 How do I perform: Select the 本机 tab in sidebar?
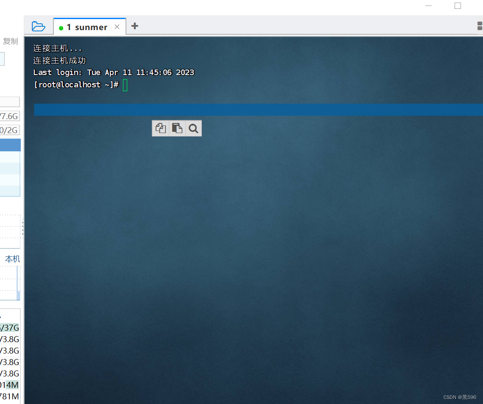pyautogui.click(x=13, y=259)
